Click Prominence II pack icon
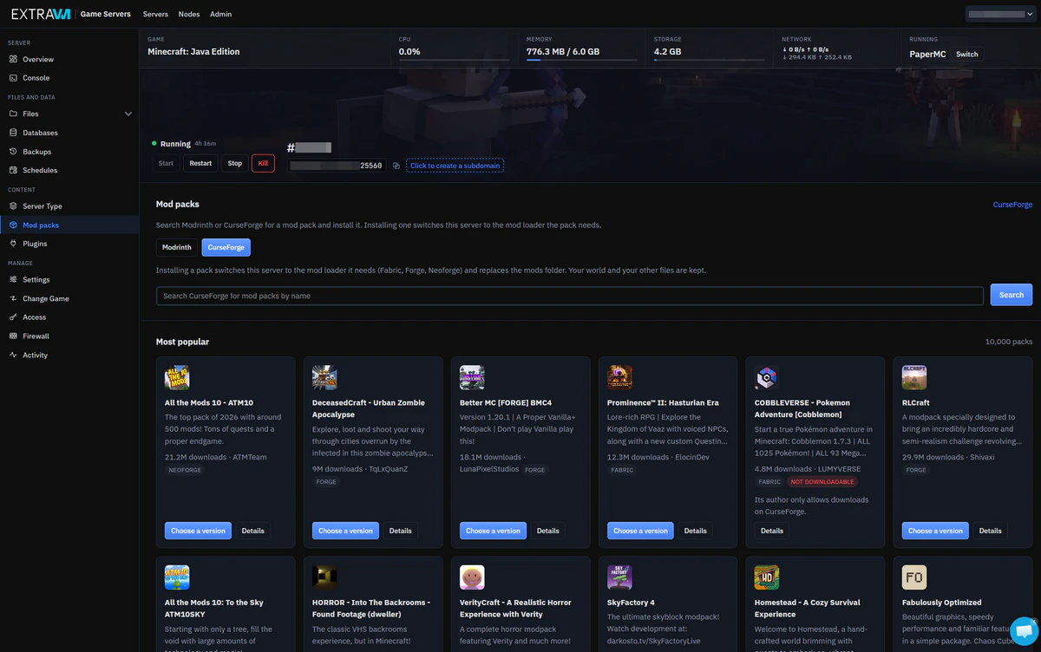Image resolution: width=1041 pixels, height=652 pixels. pos(619,378)
